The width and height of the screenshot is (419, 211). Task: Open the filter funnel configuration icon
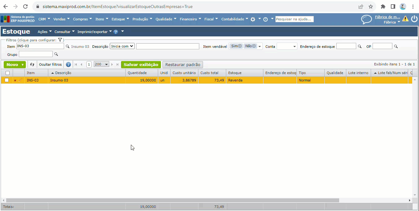pyautogui.click(x=60, y=40)
